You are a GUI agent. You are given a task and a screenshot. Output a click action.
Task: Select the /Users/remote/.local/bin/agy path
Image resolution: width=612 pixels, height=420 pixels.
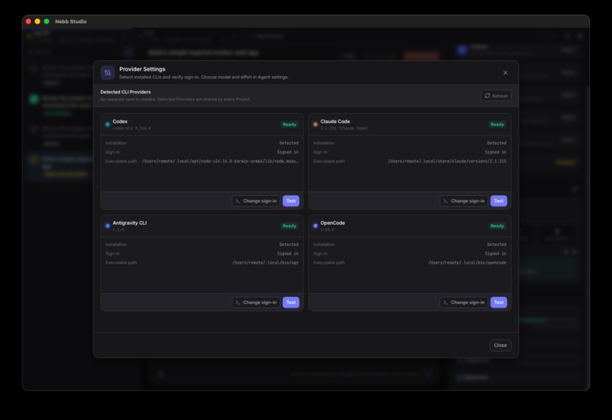266,263
